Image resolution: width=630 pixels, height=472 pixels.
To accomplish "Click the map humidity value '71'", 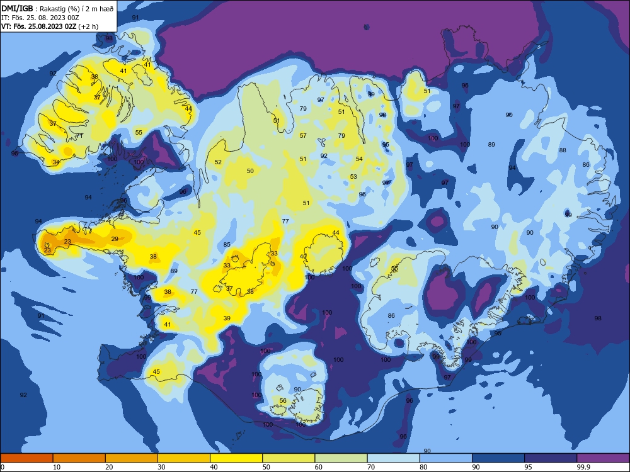I will point(80,136).
